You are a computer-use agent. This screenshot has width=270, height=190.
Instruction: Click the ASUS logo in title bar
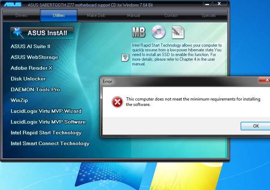[13, 4]
